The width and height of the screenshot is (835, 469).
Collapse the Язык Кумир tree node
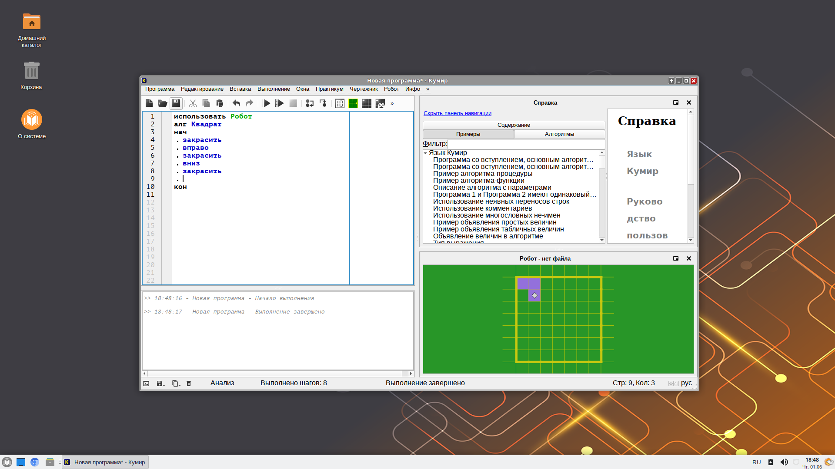point(425,153)
